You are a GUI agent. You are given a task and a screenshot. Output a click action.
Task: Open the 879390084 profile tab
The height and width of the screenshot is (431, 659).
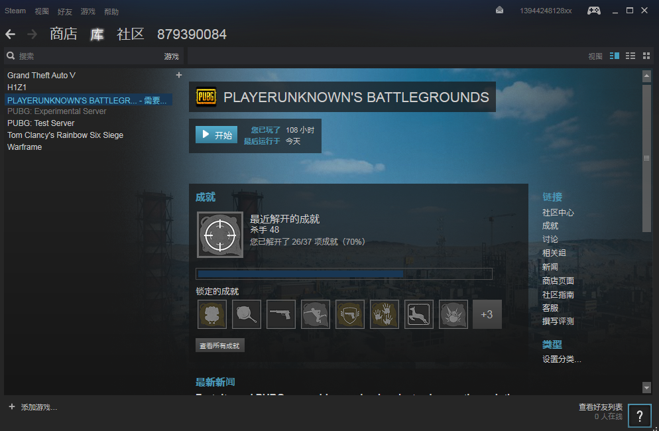pyautogui.click(x=192, y=34)
